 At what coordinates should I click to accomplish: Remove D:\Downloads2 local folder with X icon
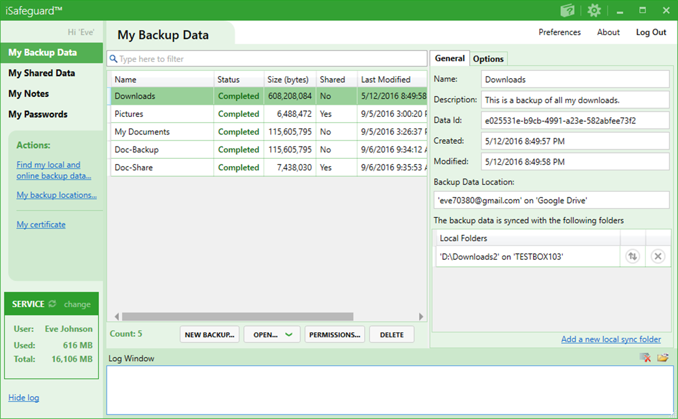[x=658, y=256]
